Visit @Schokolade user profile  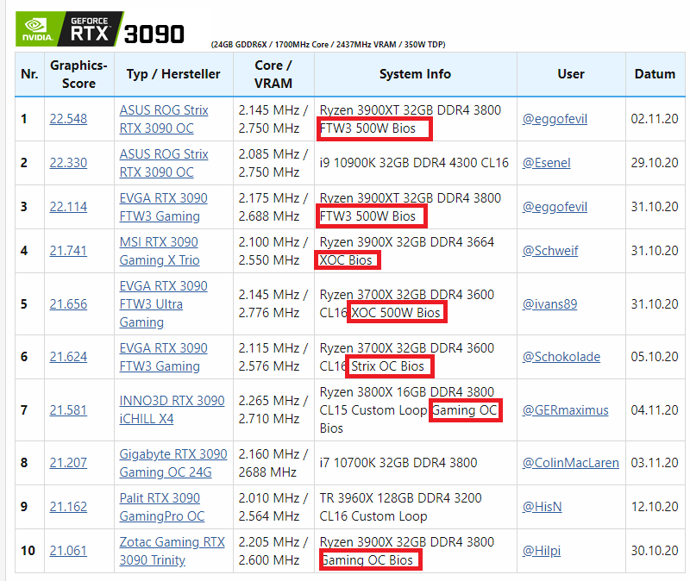pos(561,357)
